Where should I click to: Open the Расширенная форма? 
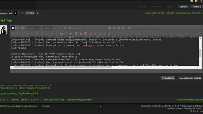[190, 78]
